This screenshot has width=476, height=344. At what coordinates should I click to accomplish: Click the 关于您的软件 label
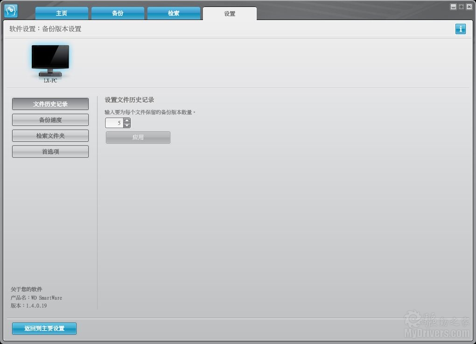[x=27, y=289]
